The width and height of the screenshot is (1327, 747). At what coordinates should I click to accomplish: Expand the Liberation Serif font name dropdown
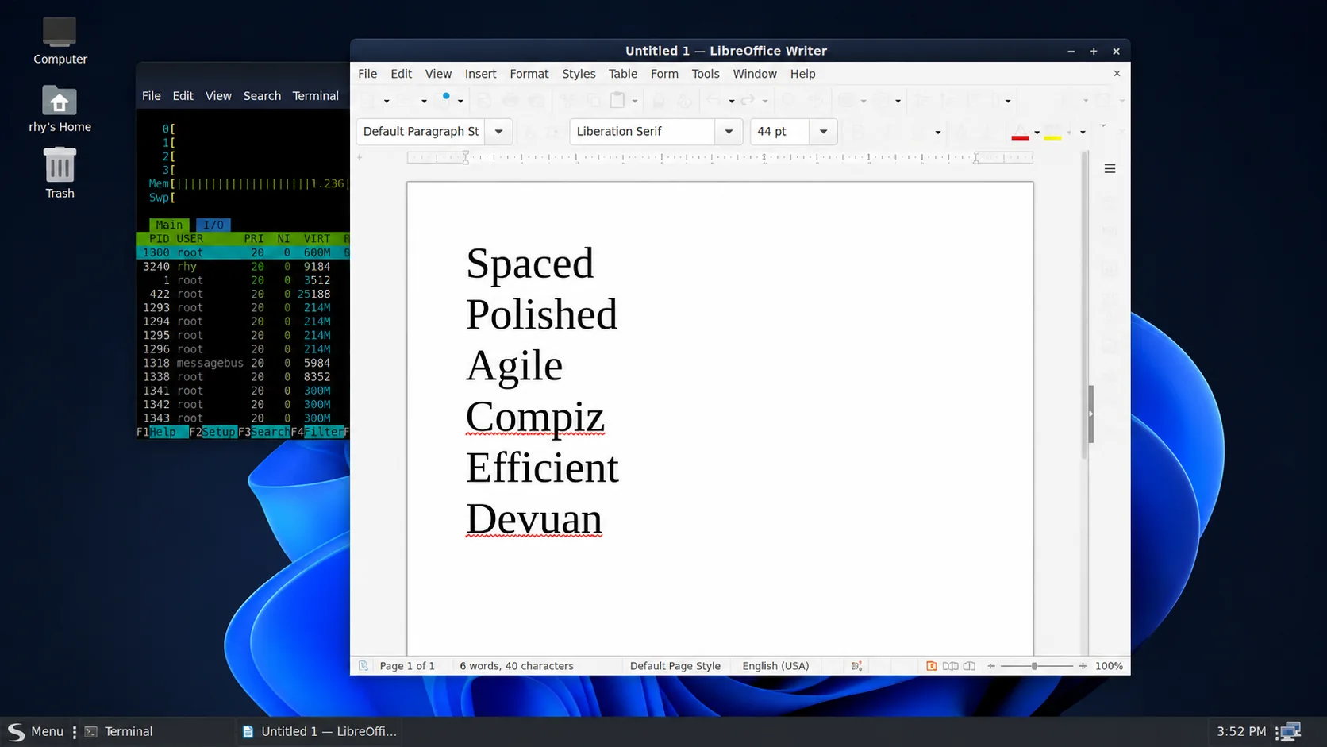click(x=729, y=131)
